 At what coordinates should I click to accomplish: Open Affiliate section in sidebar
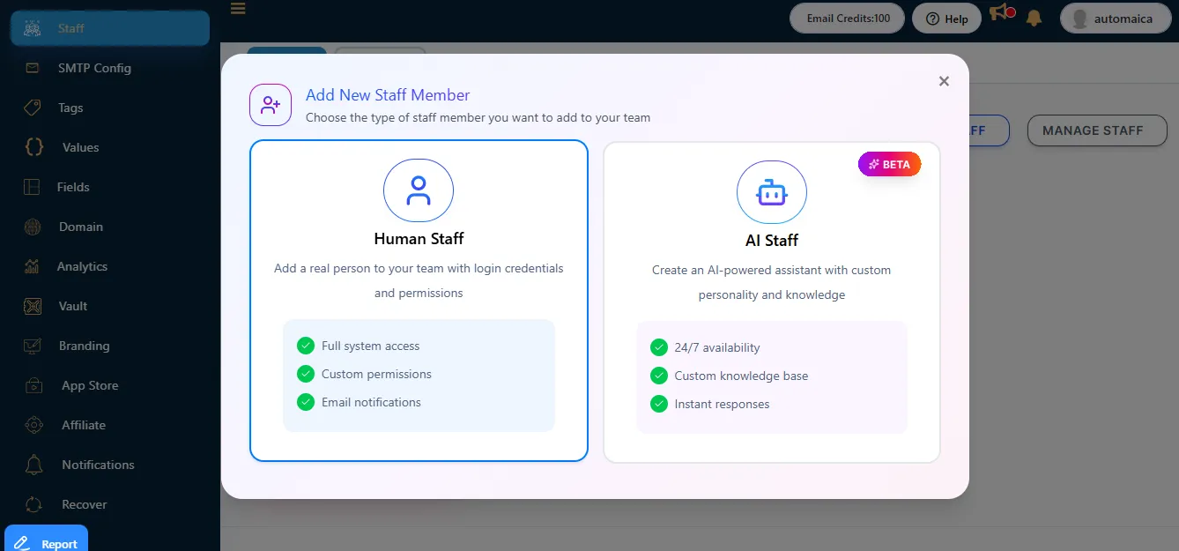coord(83,425)
